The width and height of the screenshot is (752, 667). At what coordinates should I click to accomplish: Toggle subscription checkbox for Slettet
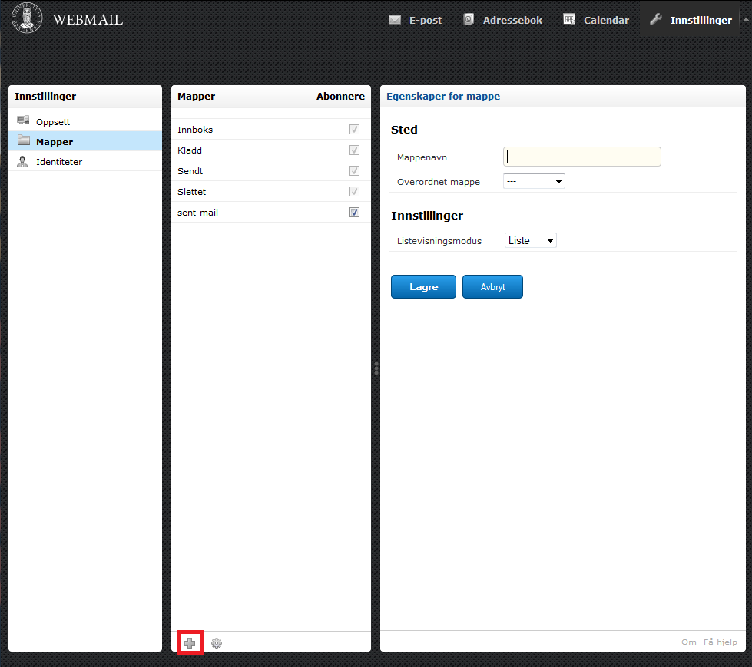354,192
